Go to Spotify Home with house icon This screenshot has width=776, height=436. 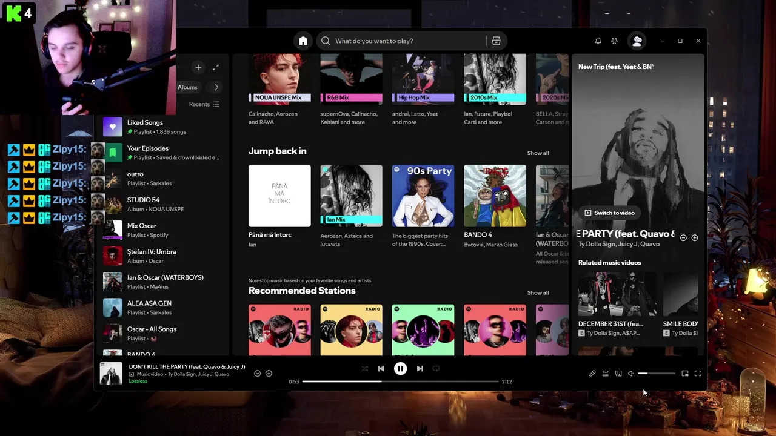(303, 41)
